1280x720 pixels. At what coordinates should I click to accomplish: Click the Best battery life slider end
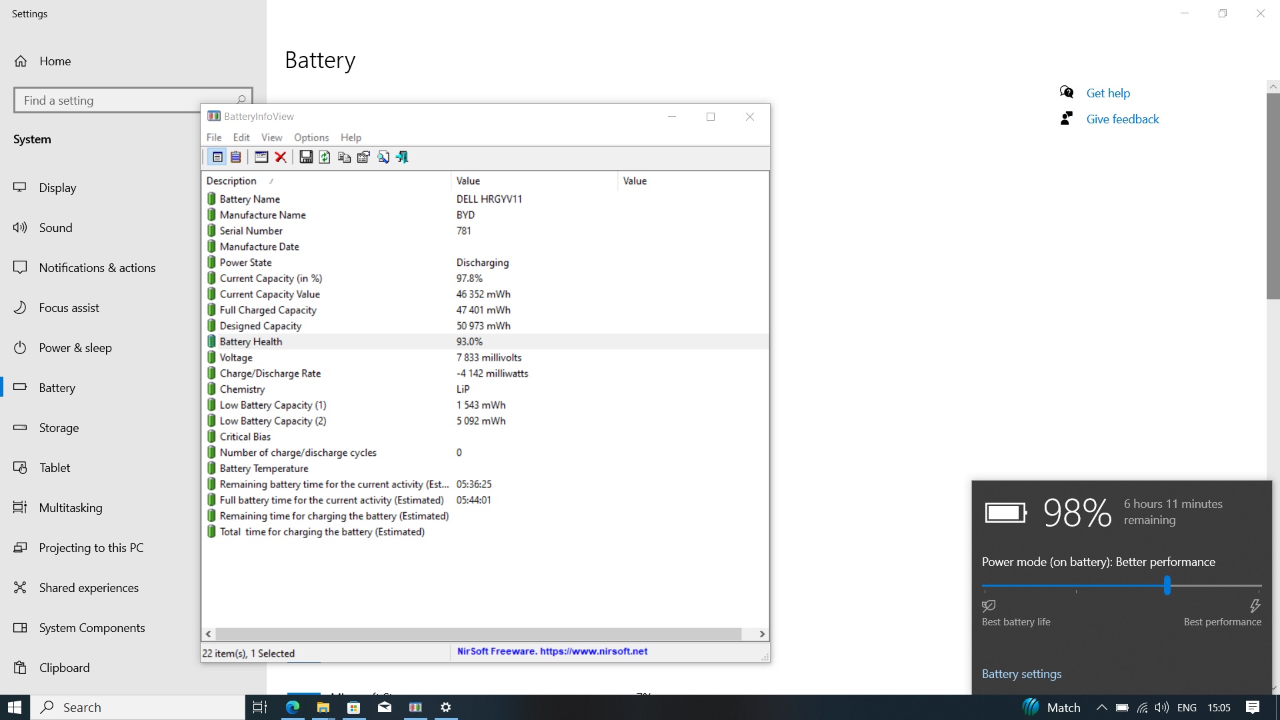point(989,606)
